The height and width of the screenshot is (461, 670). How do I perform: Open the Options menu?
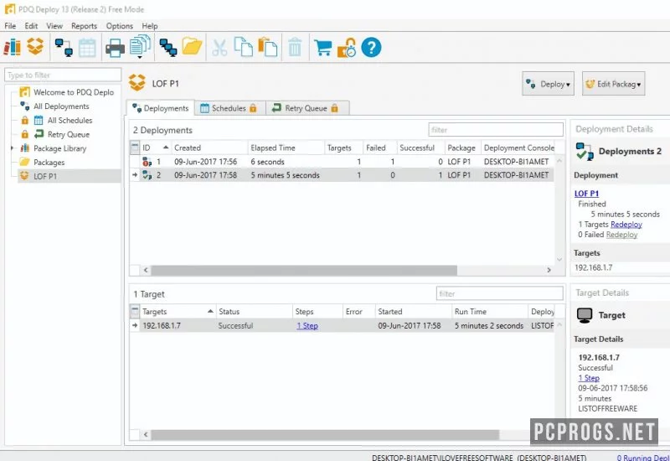120,26
